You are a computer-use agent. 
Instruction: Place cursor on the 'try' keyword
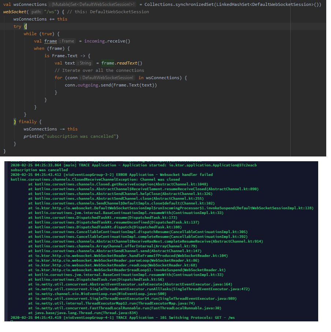pos(17,26)
